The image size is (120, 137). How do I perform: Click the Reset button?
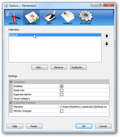point(34,126)
